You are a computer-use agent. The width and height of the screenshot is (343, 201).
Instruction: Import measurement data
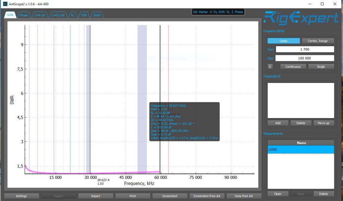95,196
